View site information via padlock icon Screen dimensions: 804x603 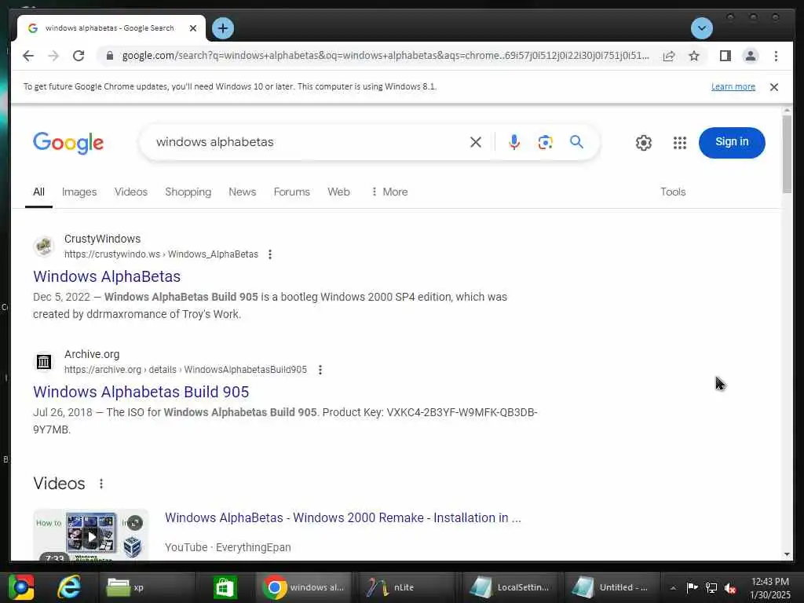click(110, 56)
